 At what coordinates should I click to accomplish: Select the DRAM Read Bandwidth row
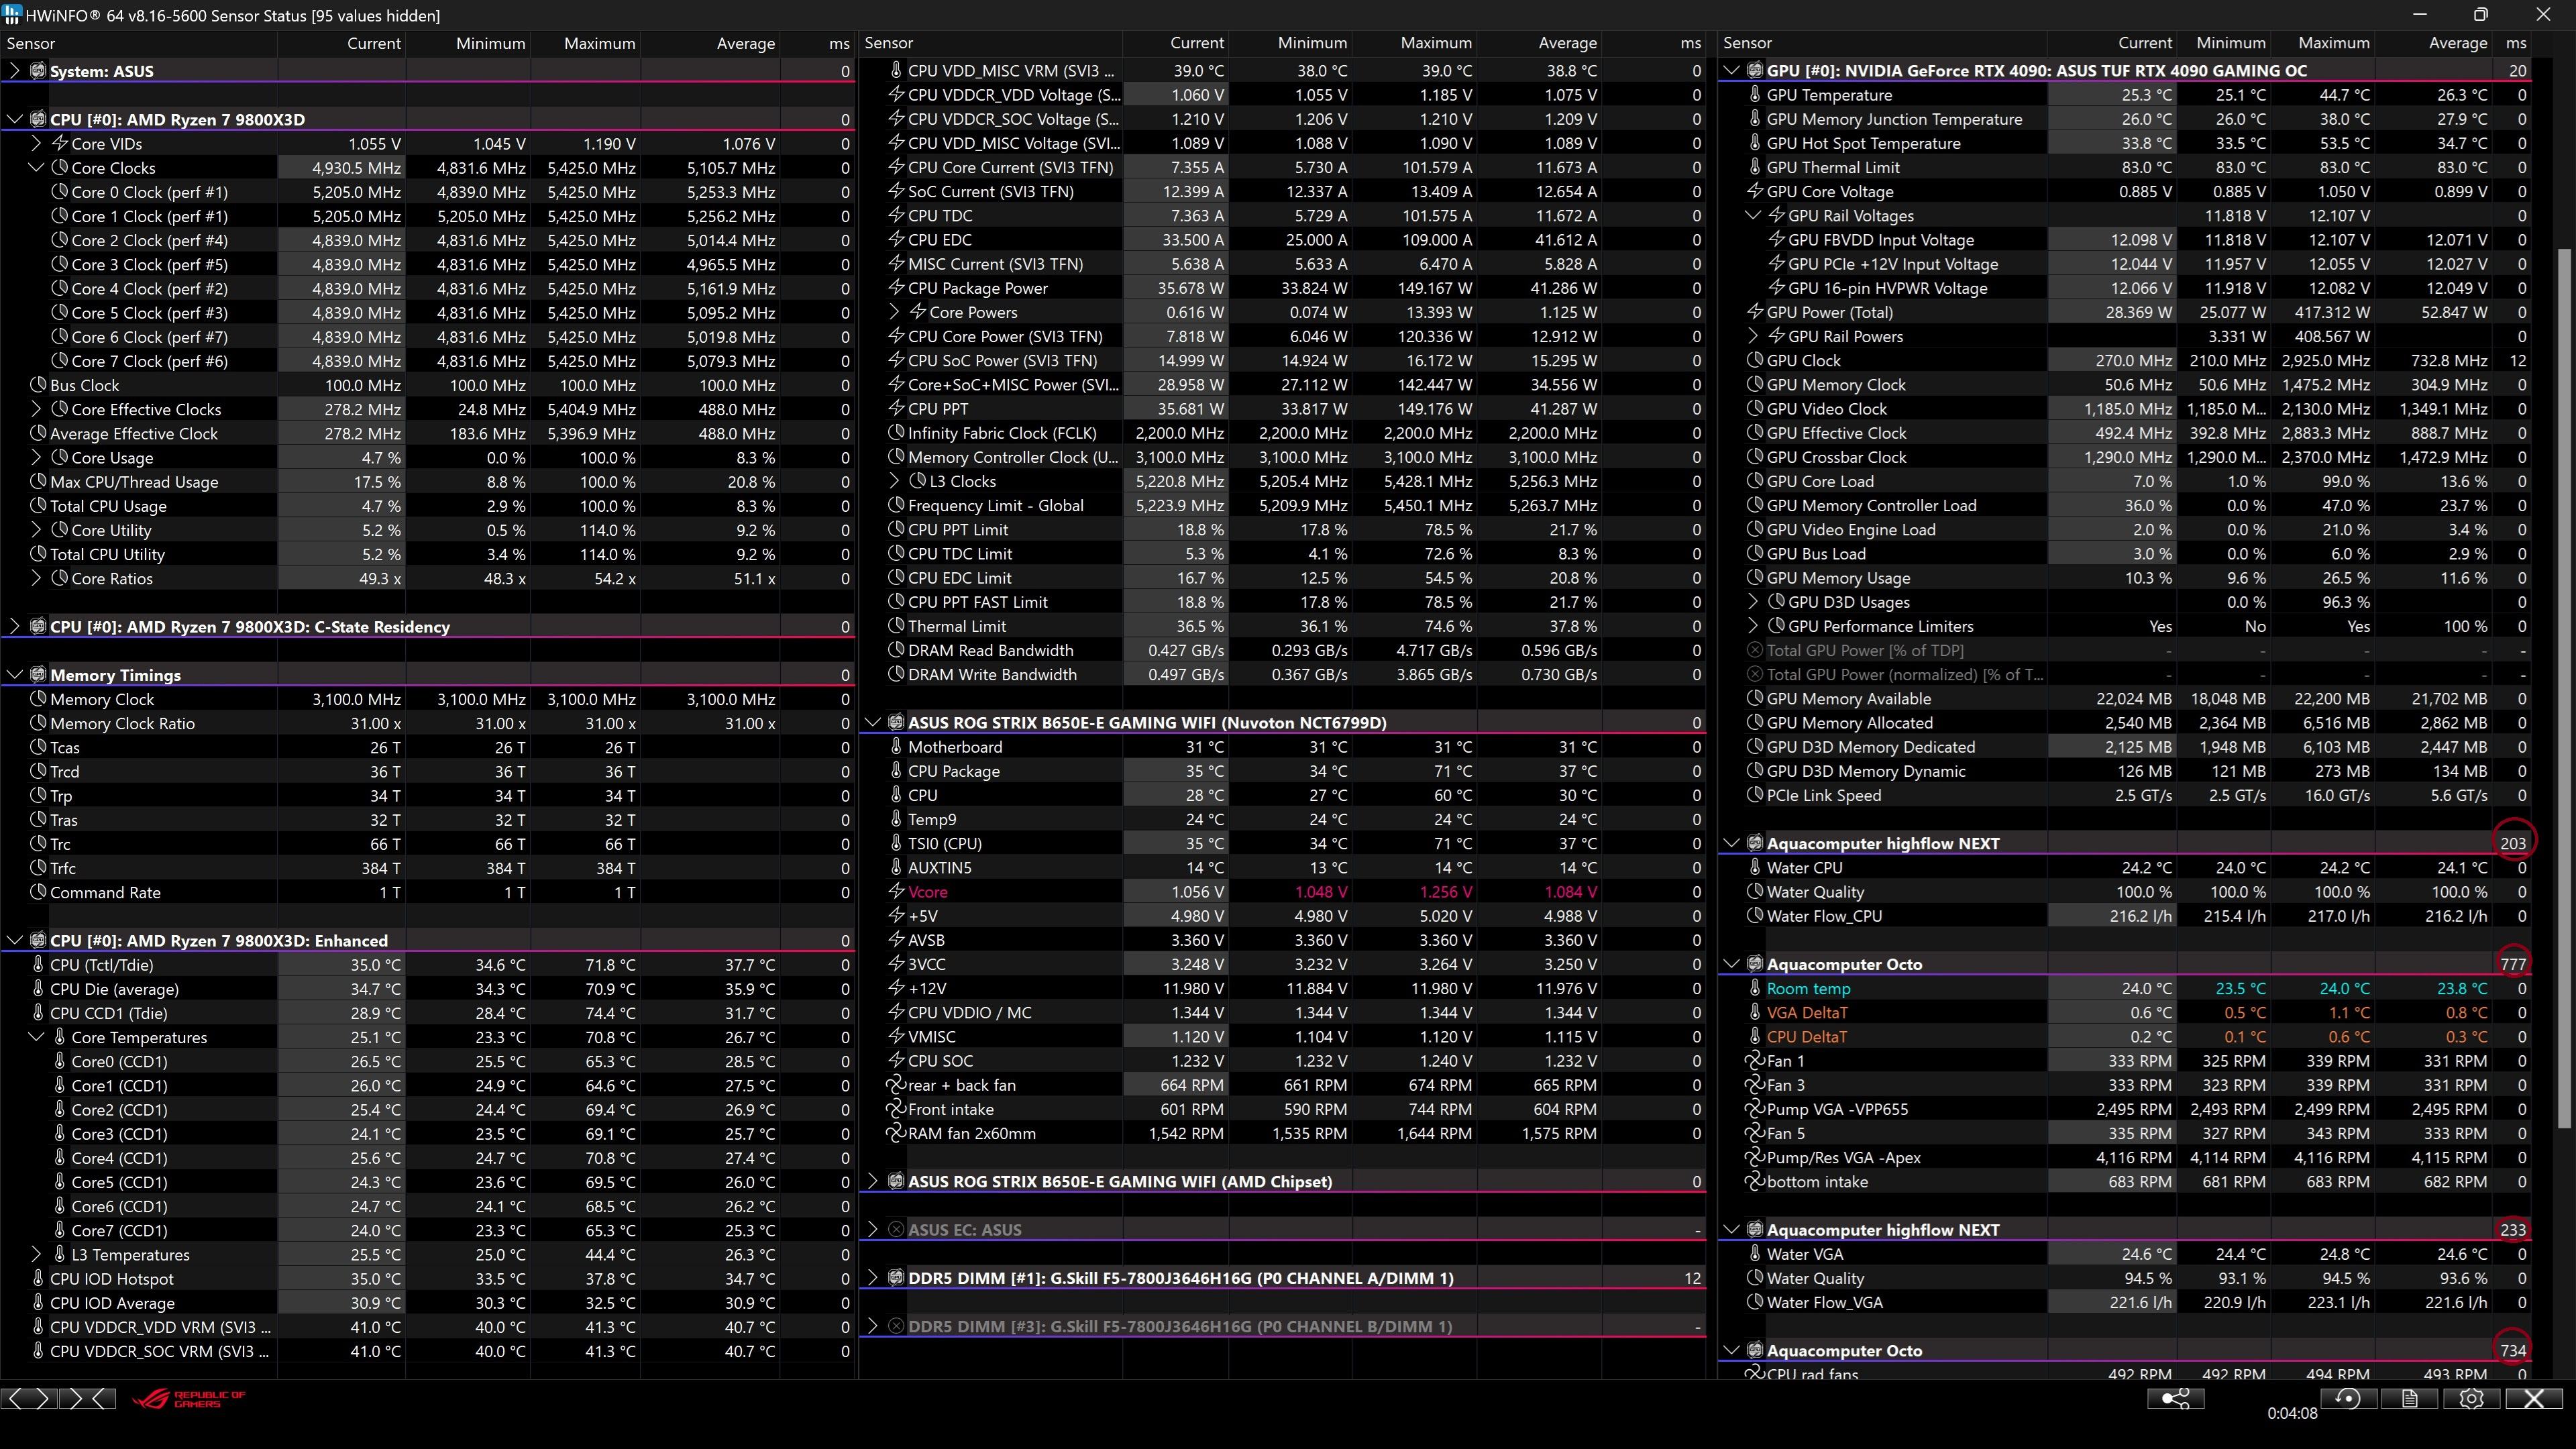tap(1283, 650)
